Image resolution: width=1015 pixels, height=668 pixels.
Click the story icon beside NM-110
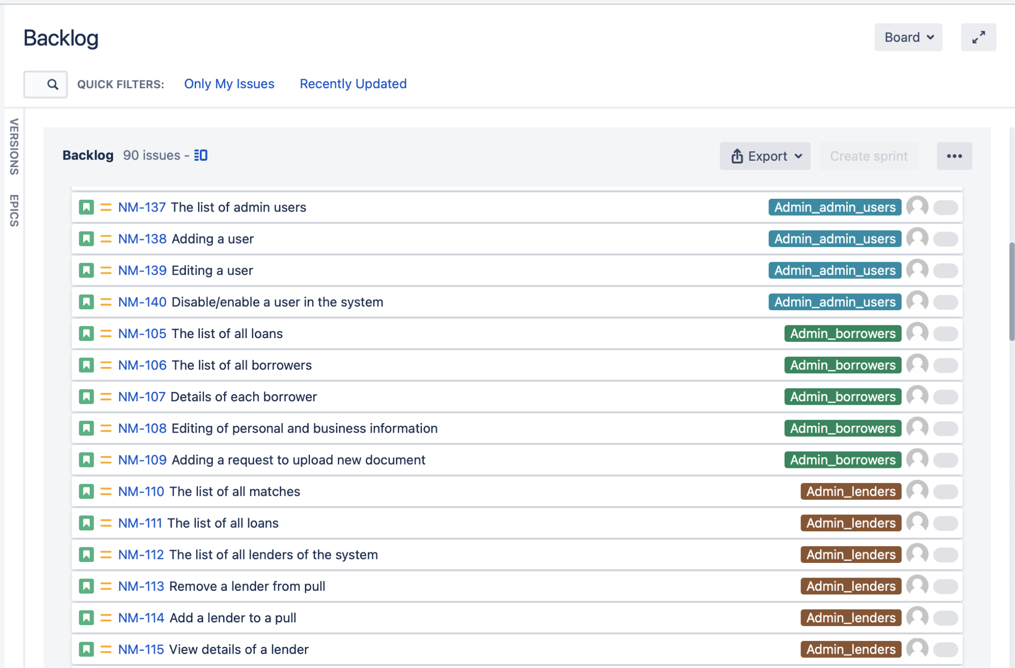87,491
